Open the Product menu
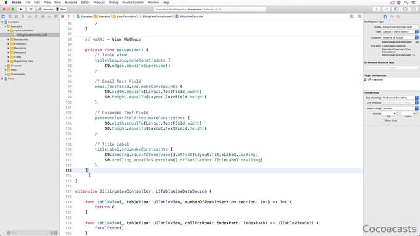Viewport: 420px width, 236px height. [99, 3]
